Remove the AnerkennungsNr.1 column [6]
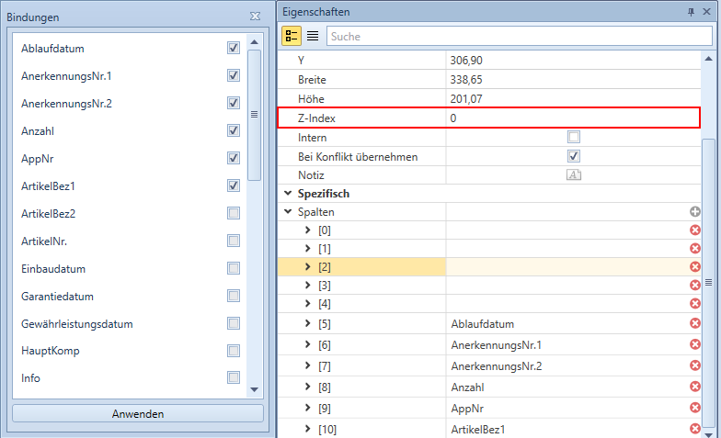 695,344
